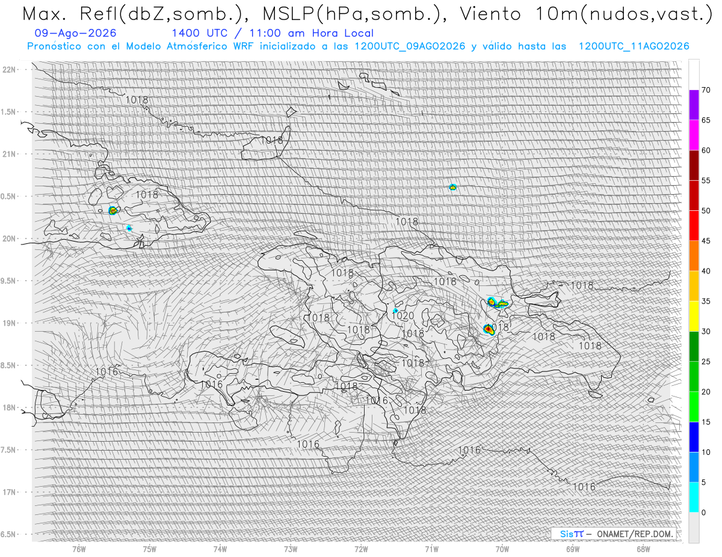The width and height of the screenshot is (722, 557).
Task: Click the "20N" latitude axis label
Action: pos(10,239)
